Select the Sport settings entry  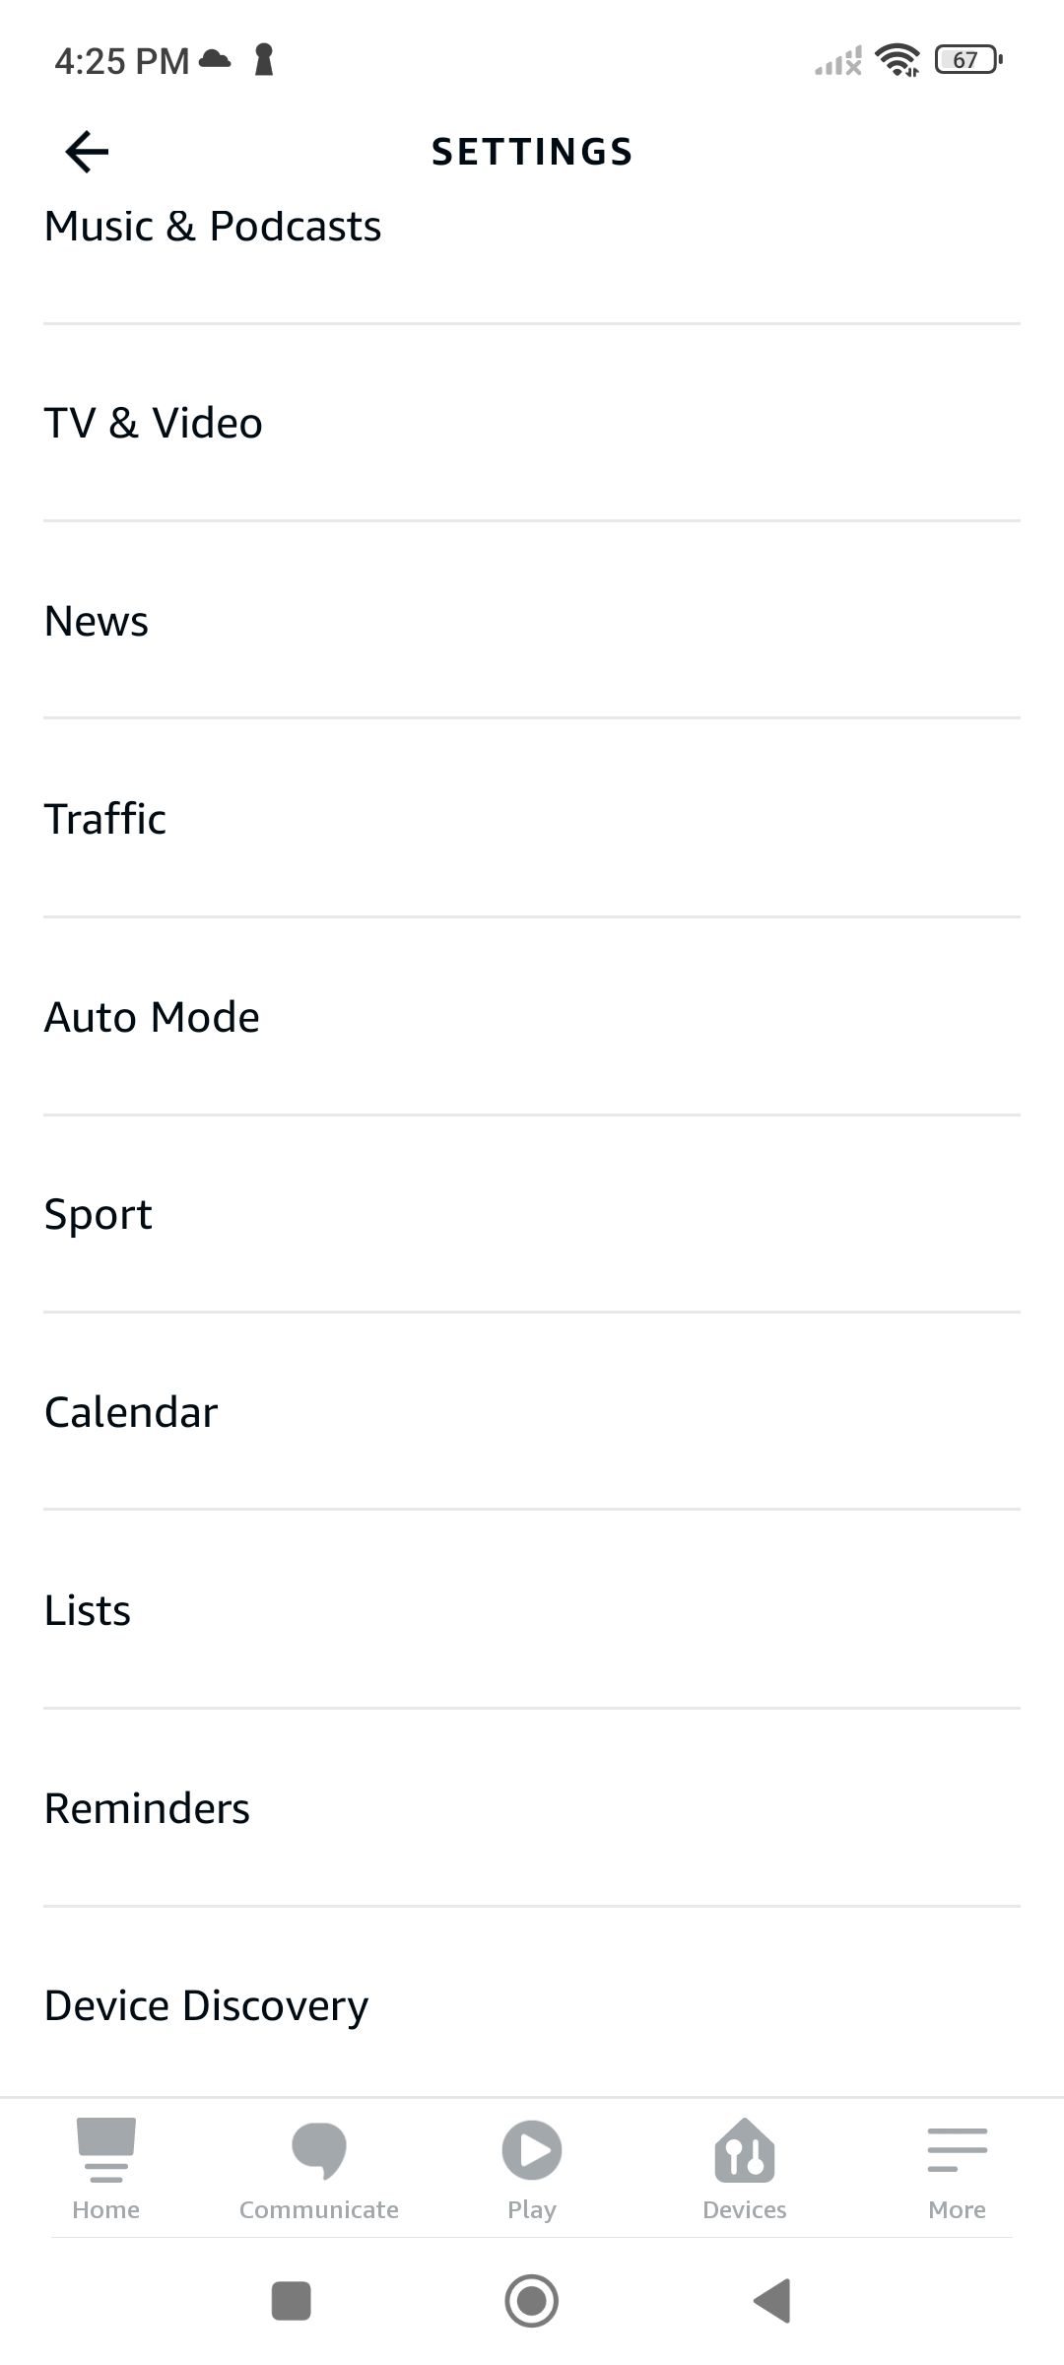(x=99, y=1214)
